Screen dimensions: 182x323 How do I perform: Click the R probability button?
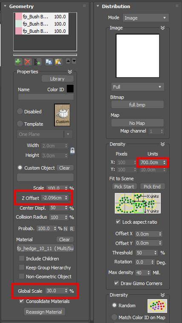point(71,229)
